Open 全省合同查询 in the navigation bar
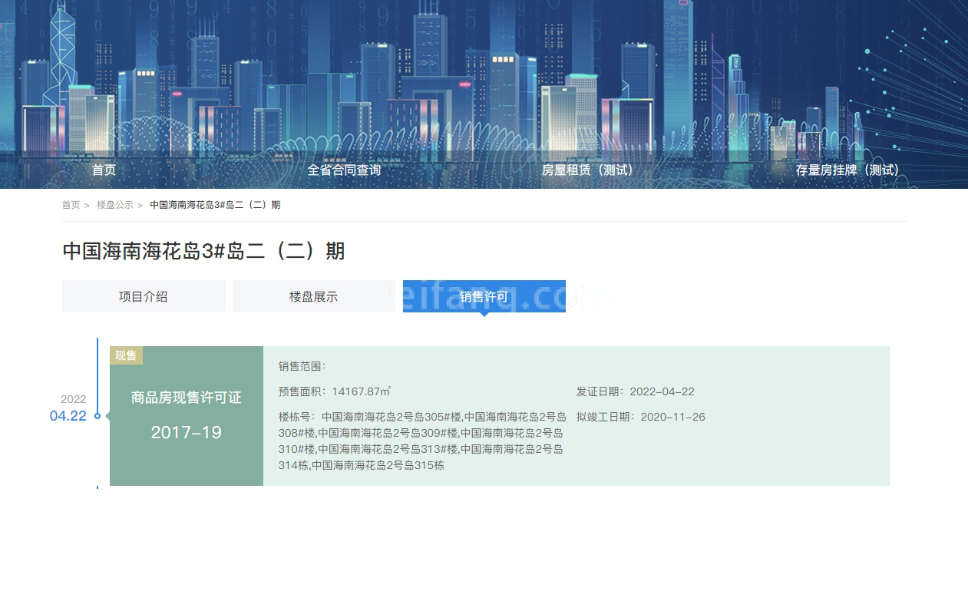 [x=344, y=170]
